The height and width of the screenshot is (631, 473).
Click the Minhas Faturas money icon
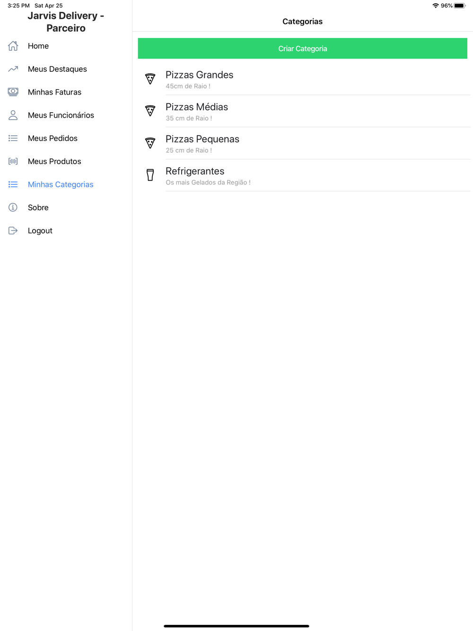(x=13, y=92)
